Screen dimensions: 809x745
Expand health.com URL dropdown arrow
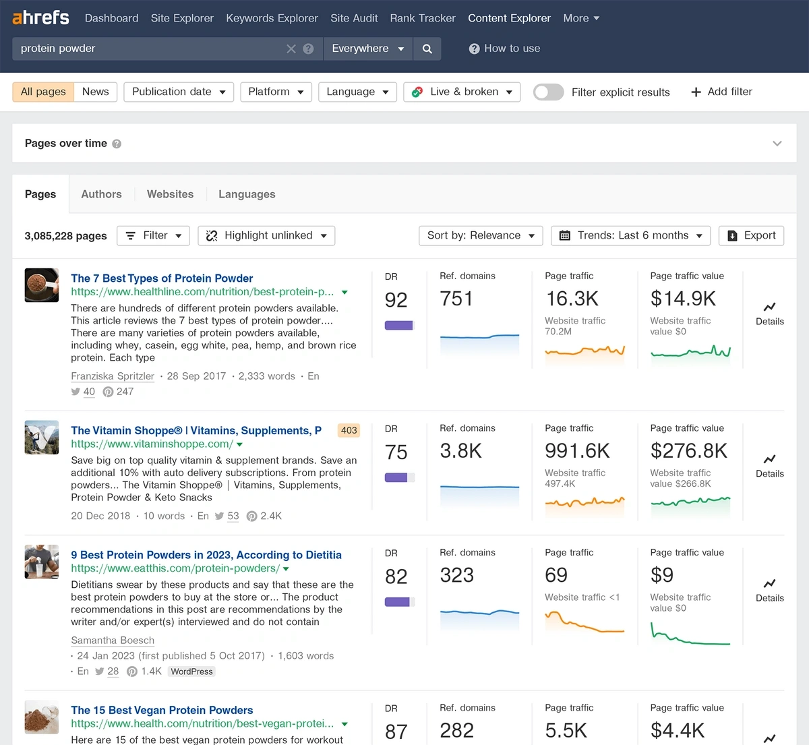point(344,724)
